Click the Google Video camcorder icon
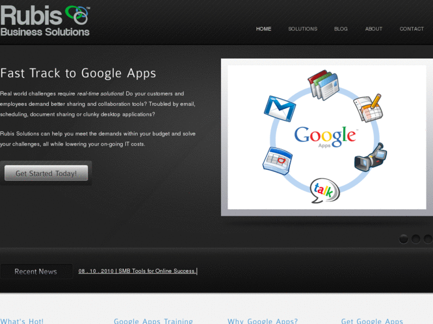This screenshot has height=324, width=433. [x=370, y=157]
